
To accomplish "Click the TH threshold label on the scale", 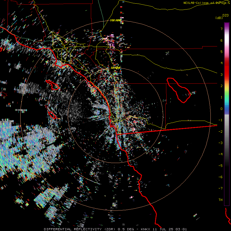I will [220, 200].
